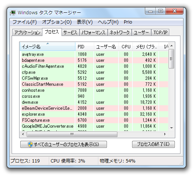
Task: Select the avgtray.exe process row
Action: tap(95, 54)
